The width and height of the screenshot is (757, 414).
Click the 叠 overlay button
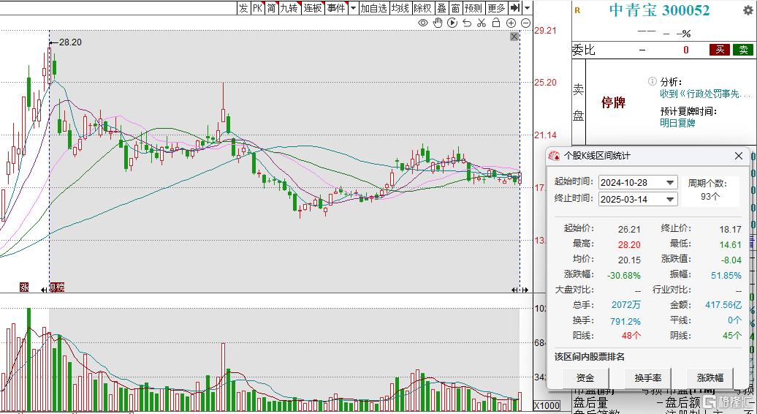coord(441,8)
